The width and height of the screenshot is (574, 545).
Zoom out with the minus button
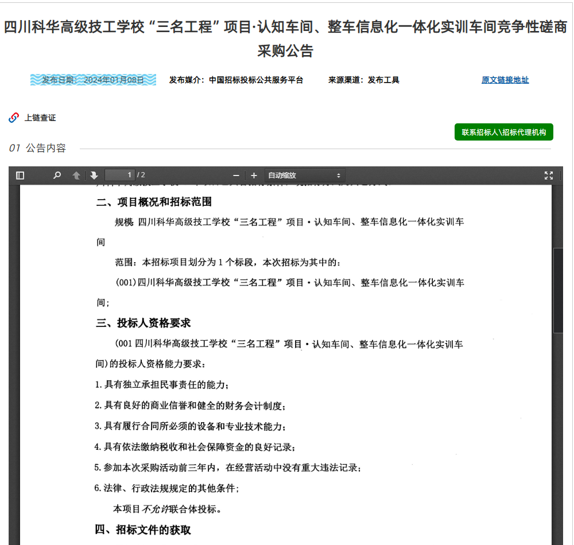pos(236,176)
